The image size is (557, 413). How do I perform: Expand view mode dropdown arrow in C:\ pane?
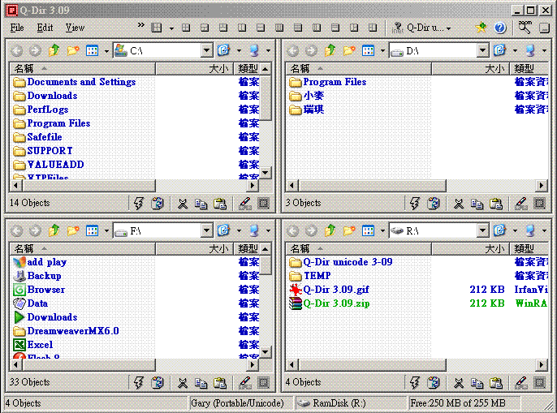(x=106, y=51)
